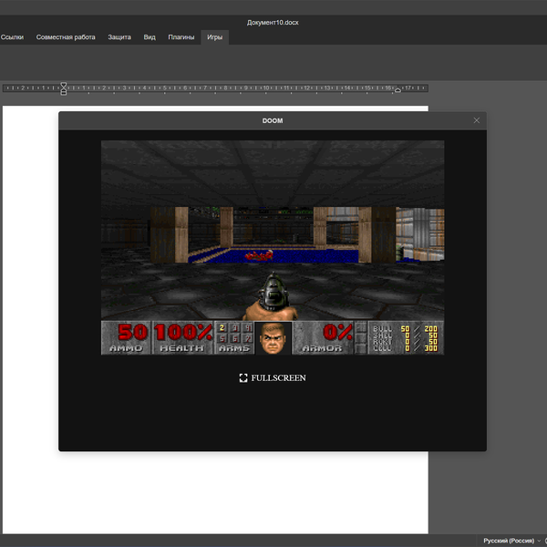Open the Плагины tab

(181, 37)
